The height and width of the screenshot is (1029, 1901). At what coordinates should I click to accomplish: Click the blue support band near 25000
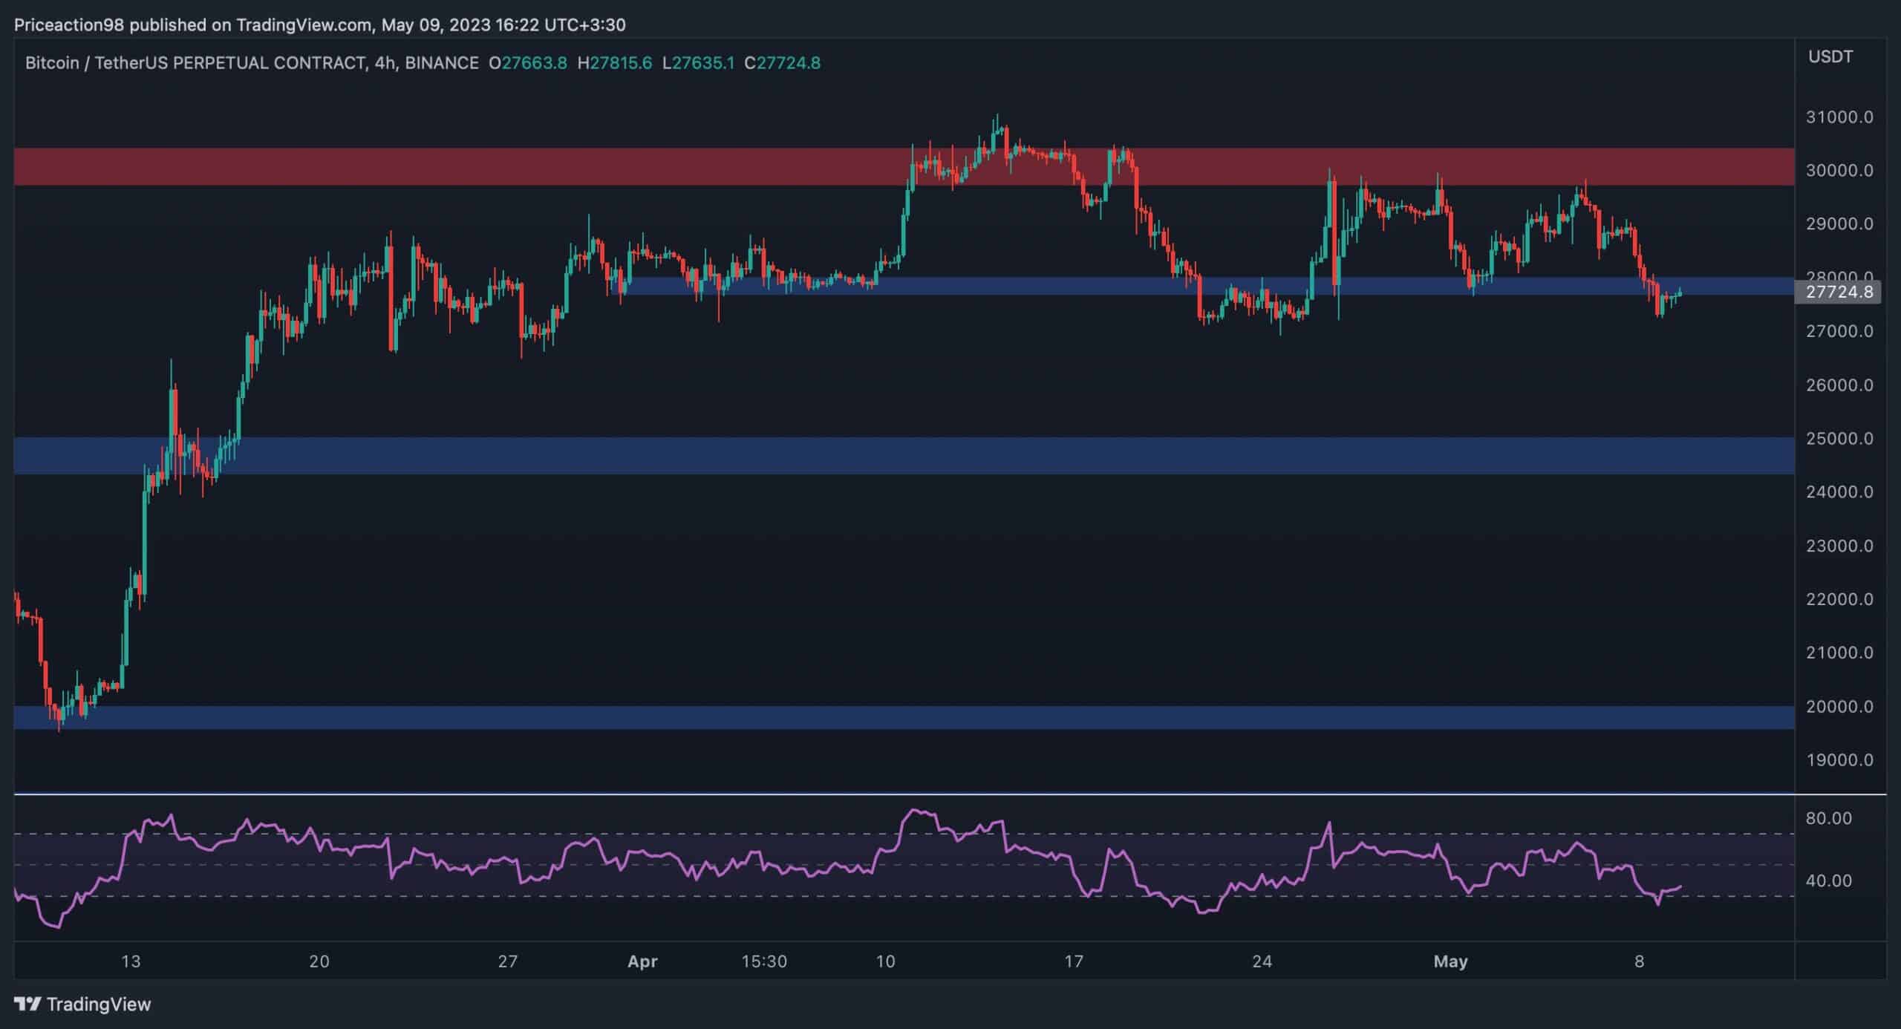tap(904, 455)
